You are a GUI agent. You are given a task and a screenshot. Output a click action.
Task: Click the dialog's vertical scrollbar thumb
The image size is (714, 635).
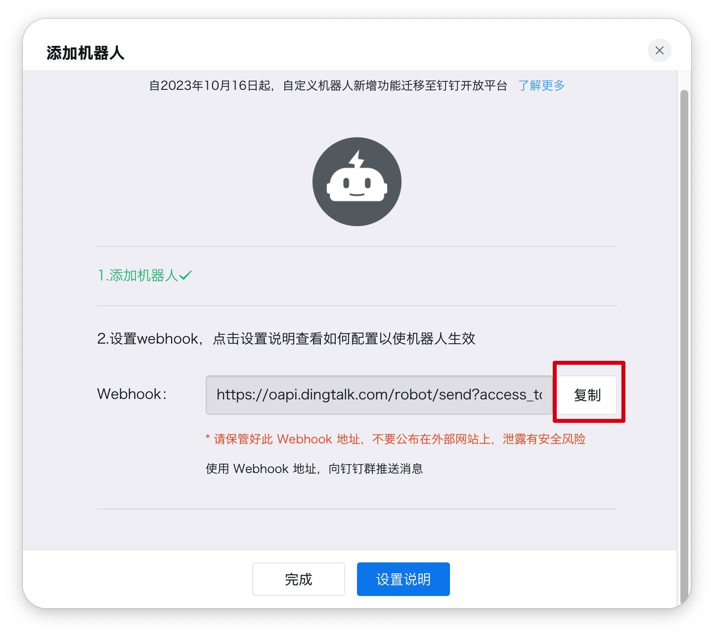684,346
